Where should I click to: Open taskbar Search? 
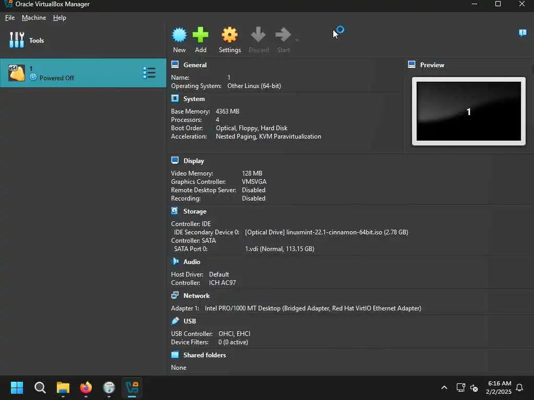pos(40,387)
